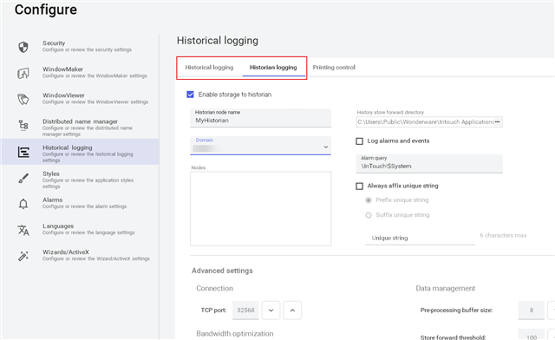This screenshot has width=555, height=340.
Task: Select the Wizards/ActiveX wand icon
Action: point(23,256)
